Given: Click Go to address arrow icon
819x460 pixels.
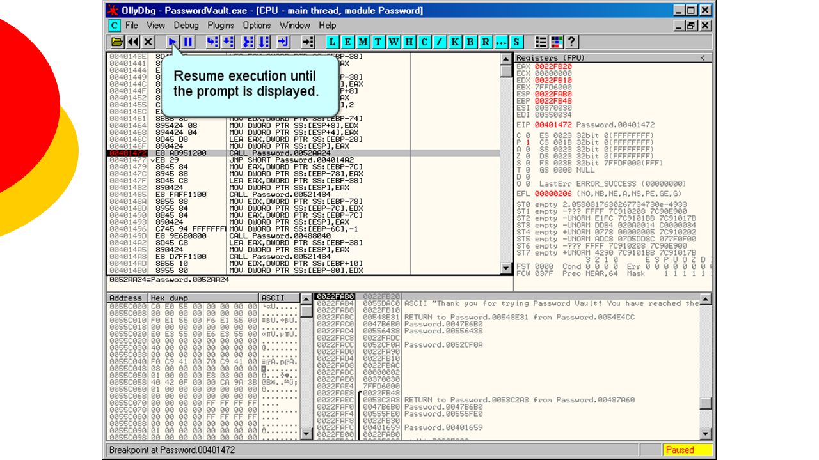Looking at the screenshot, I should [308, 42].
